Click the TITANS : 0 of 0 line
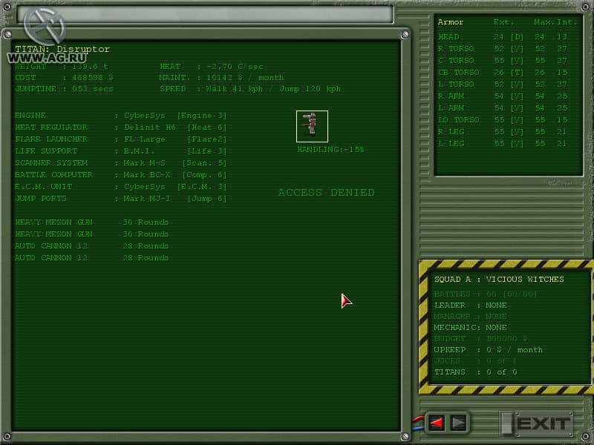Image resolution: width=594 pixels, height=445 pixels. (476, 372)
